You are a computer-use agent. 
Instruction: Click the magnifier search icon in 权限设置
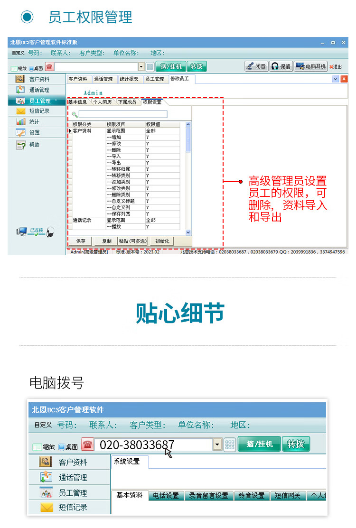(x=75, y=114)
